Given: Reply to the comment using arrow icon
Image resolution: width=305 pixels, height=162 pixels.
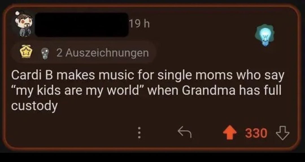Looking at the screenshot, I should 184,132.
